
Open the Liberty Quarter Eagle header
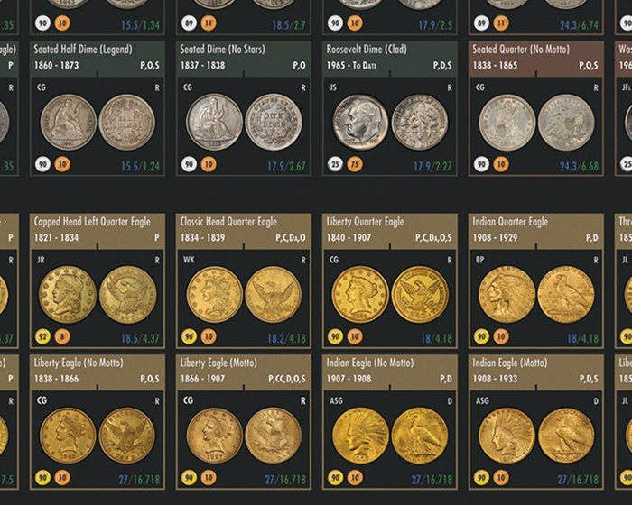(390, 232)
